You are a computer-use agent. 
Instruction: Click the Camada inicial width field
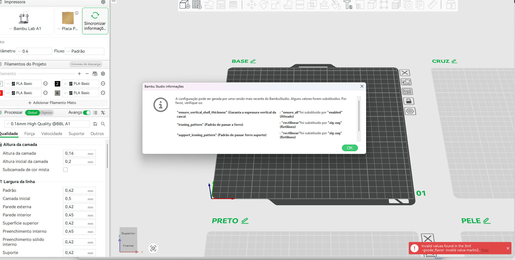79,199
